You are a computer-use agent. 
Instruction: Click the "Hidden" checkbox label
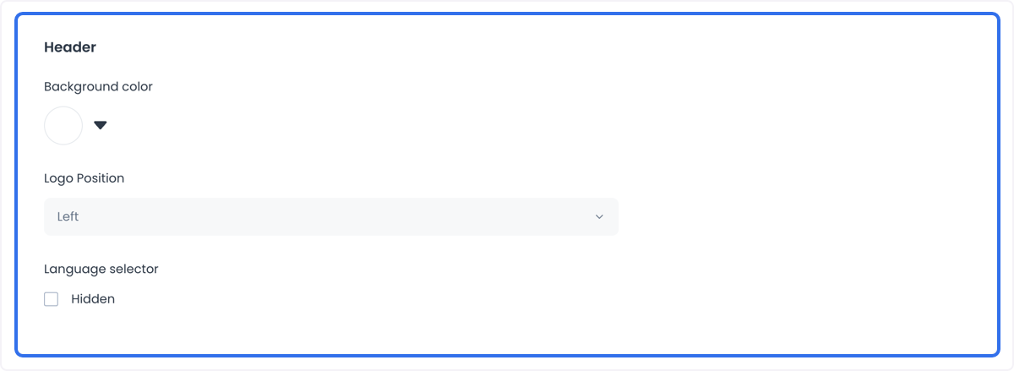(93, 299)
